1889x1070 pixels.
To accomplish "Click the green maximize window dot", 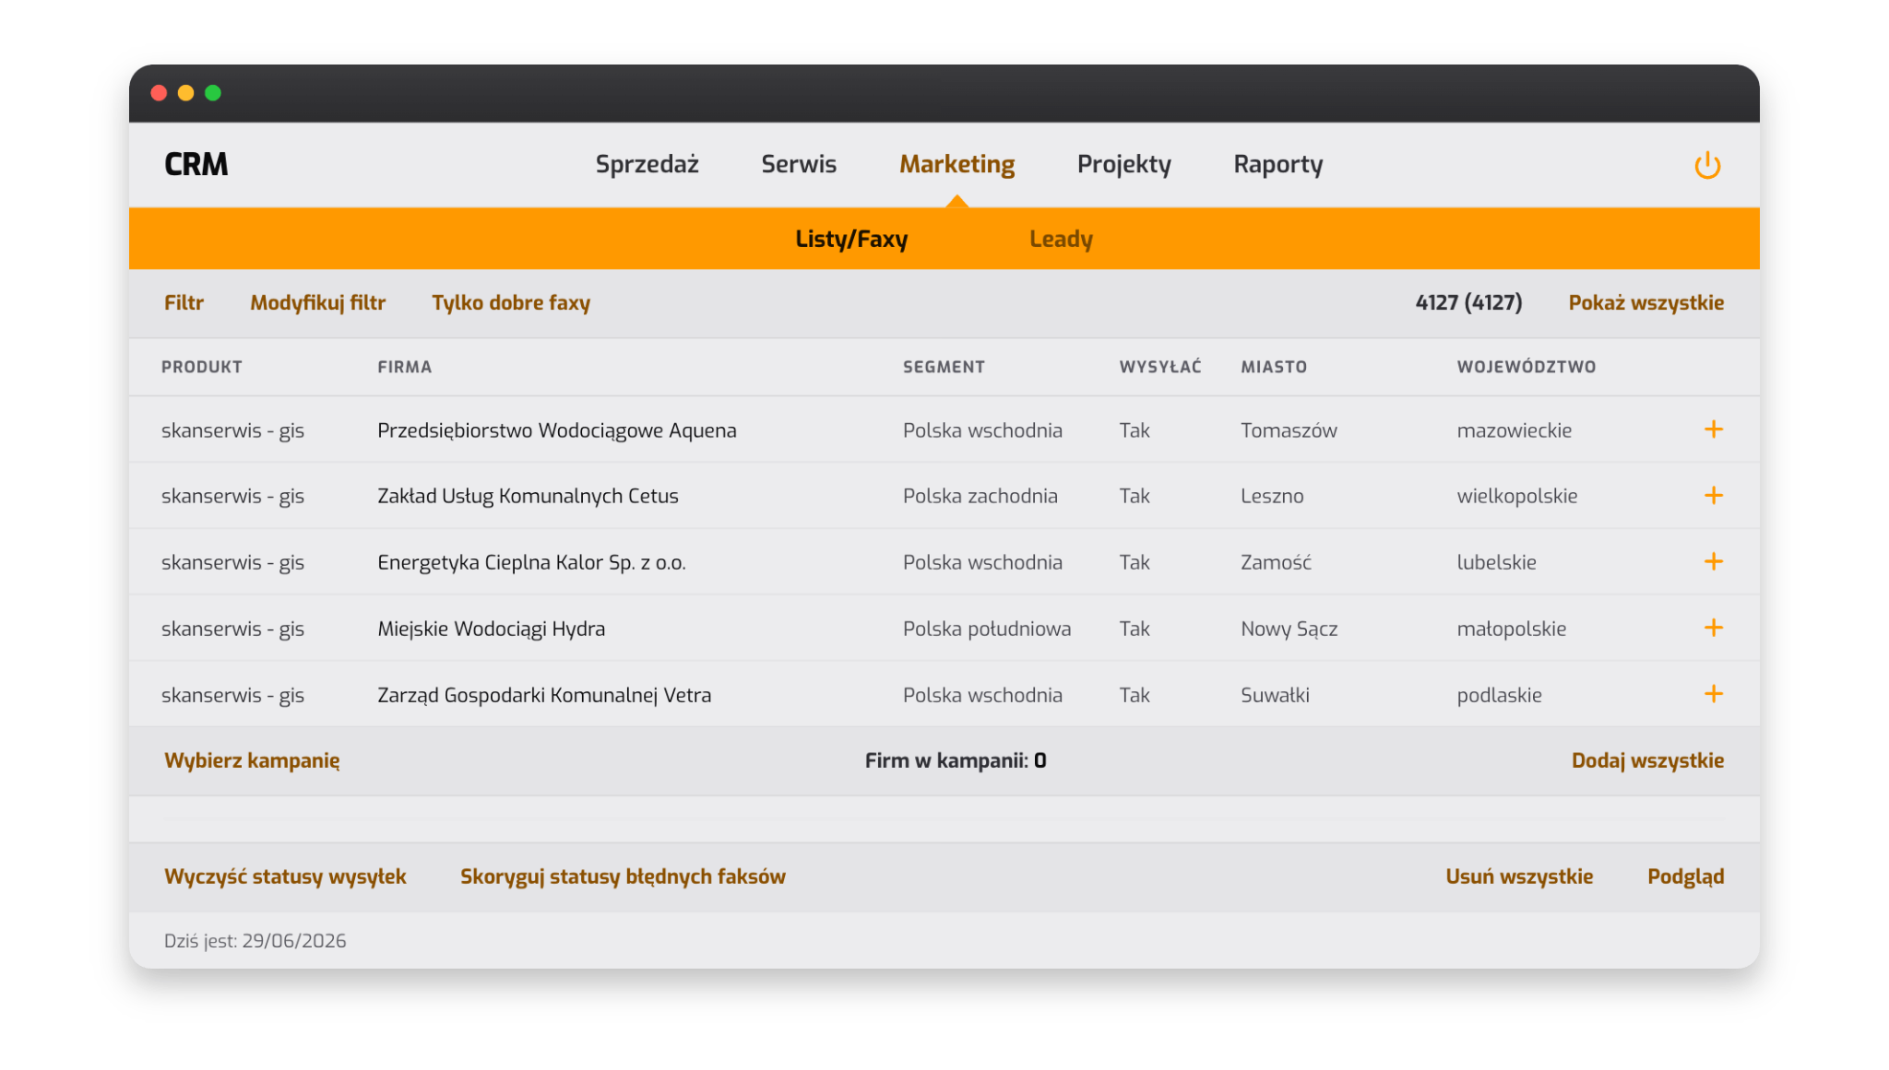I will (x=213, y=93).
